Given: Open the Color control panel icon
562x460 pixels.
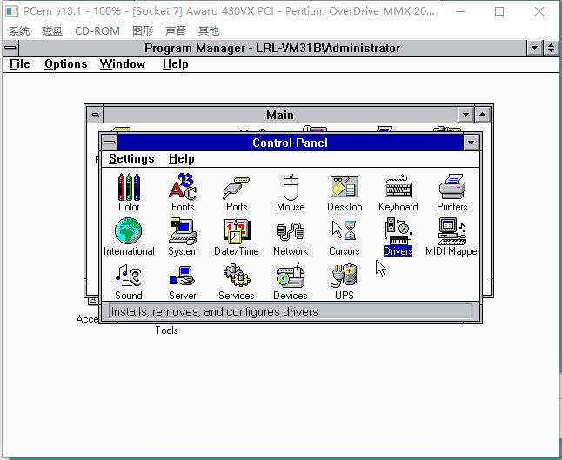Looking at the screenshot, I should [129, 192].
